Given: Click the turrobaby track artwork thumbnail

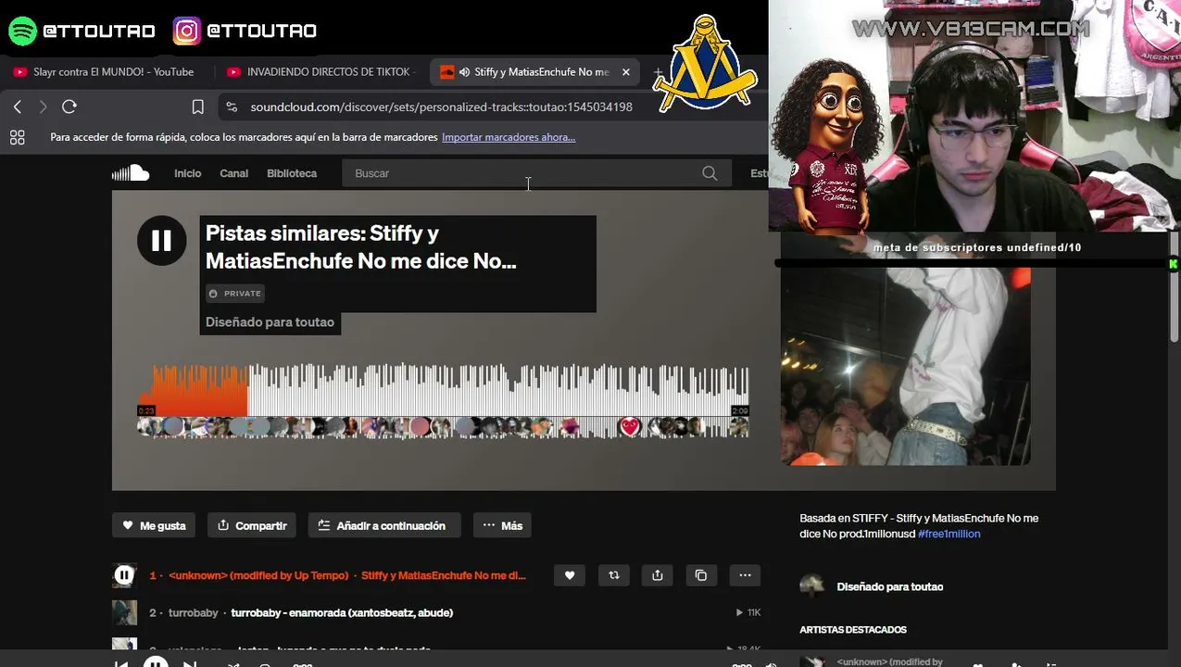Looking at the screenshot, I should tap(124, 612).
